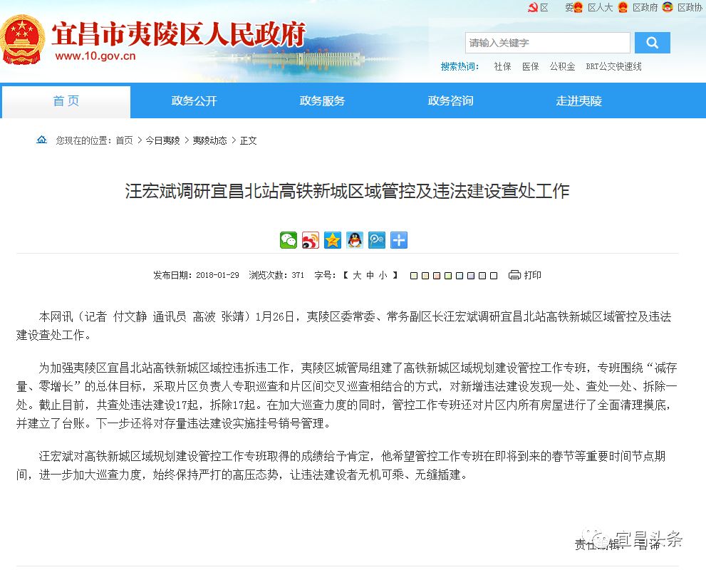
Task: Set font size to 大
Action: 357,275
